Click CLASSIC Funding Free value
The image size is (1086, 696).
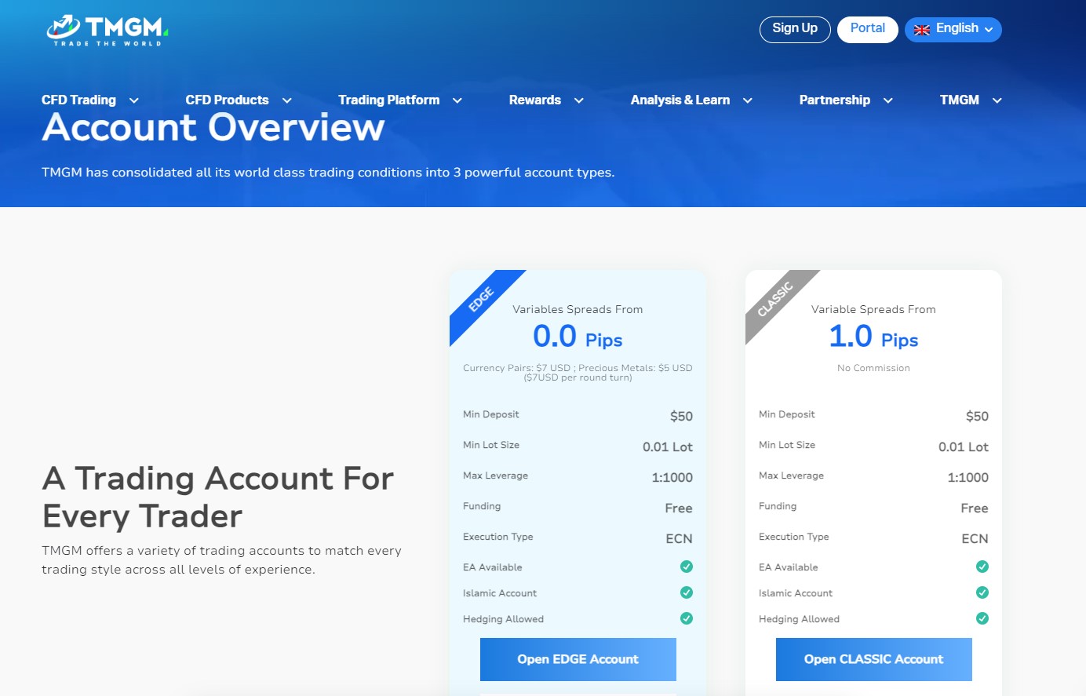(975, 508)
